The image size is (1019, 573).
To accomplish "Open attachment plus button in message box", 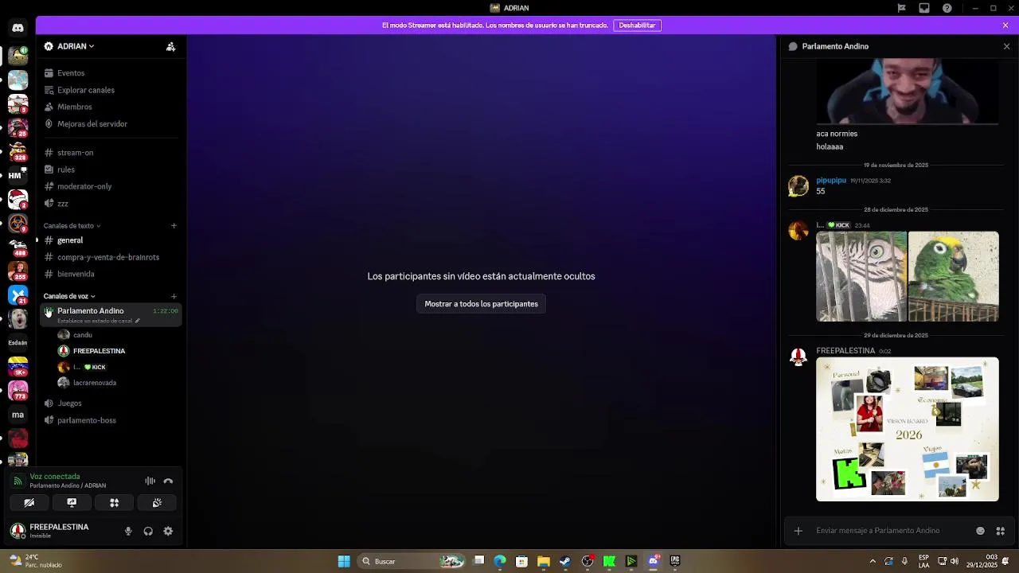I will [798, 531].
